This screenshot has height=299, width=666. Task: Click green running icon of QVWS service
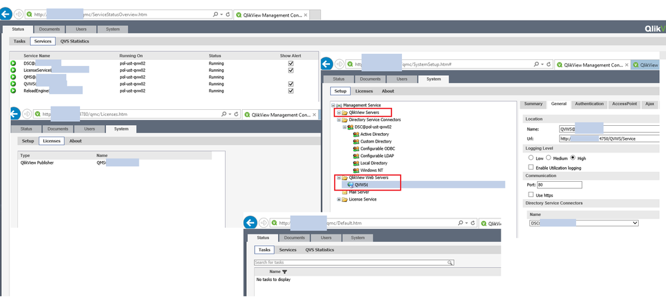coord(13,84)
